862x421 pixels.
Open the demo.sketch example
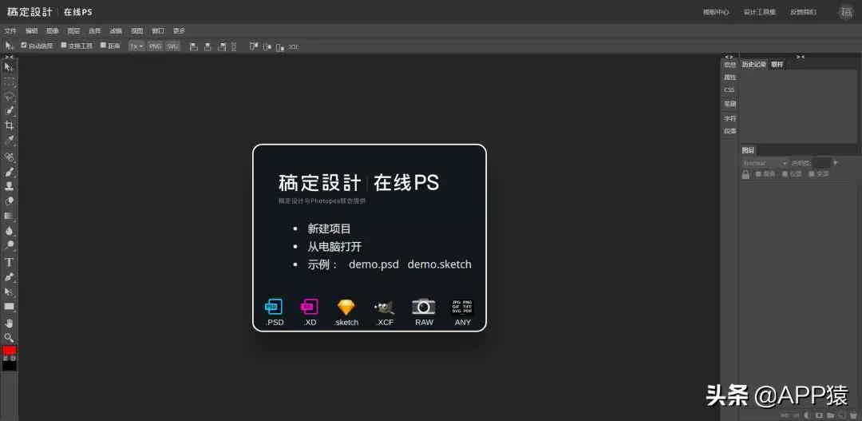pyautogui.click(x=439, y=264)
